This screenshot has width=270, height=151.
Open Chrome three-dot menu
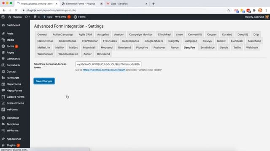click(x=266, y=10)
